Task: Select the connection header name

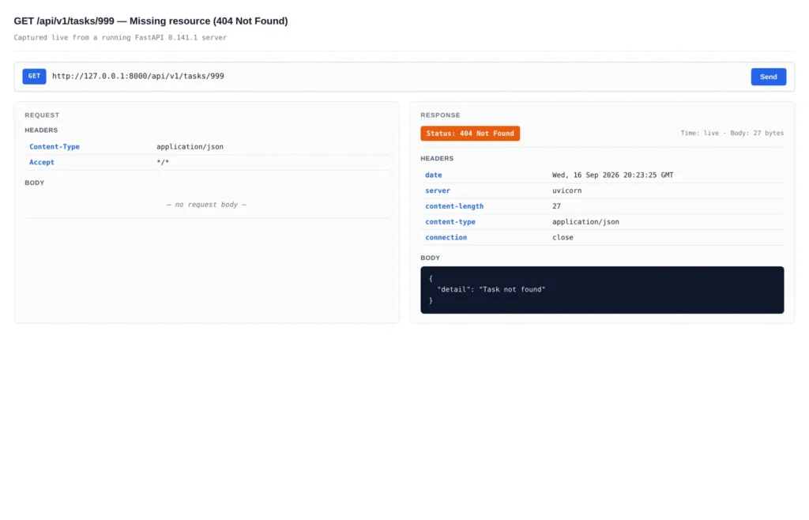Action: pyautogui.click(x=446, y=237)
